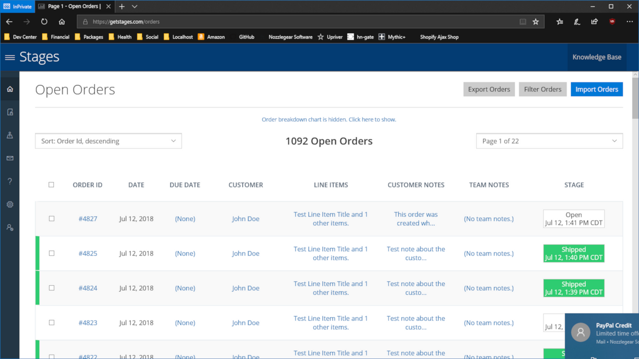This screenshot has width=639, height=359.
Task: Check the checkbox for order #4825
Action: [51, 253]
